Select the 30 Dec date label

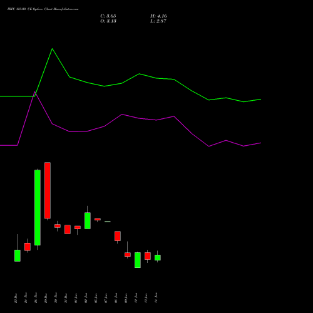(x=56, y=298)
